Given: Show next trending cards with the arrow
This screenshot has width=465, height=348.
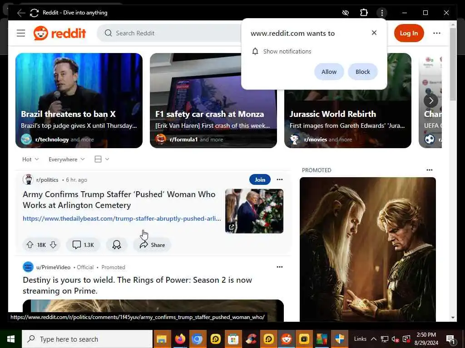Looking at the screenshot, I should click(x=430, y=101).
